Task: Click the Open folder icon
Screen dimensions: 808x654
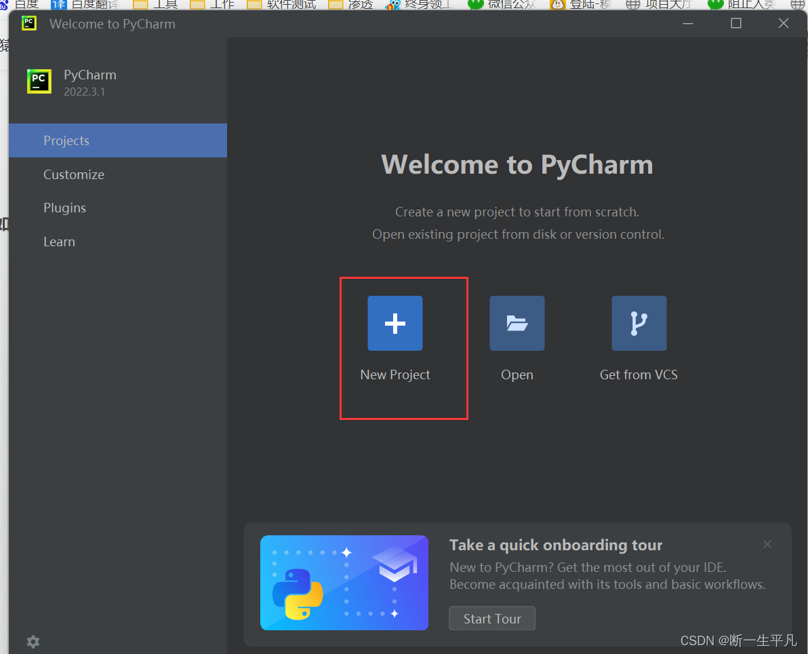Action: (x=517, y=324)
